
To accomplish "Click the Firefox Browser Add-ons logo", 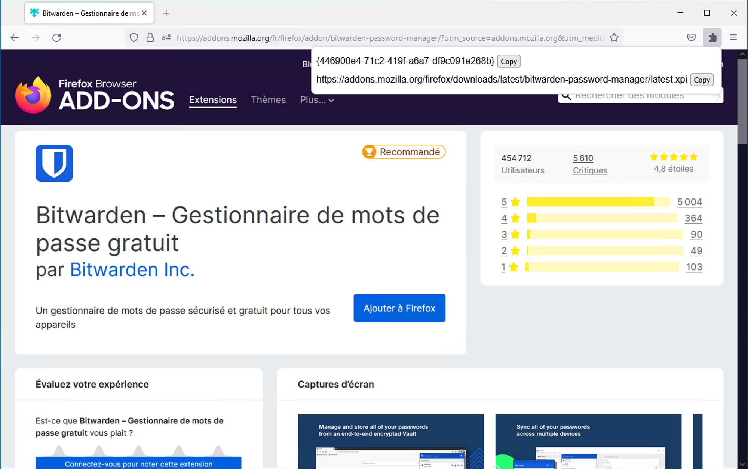I will pyautogui.click(x=95, y=95).
